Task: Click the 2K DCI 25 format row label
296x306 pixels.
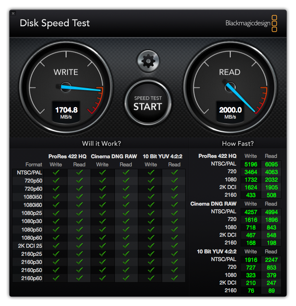Action: [x=30, y=246]
